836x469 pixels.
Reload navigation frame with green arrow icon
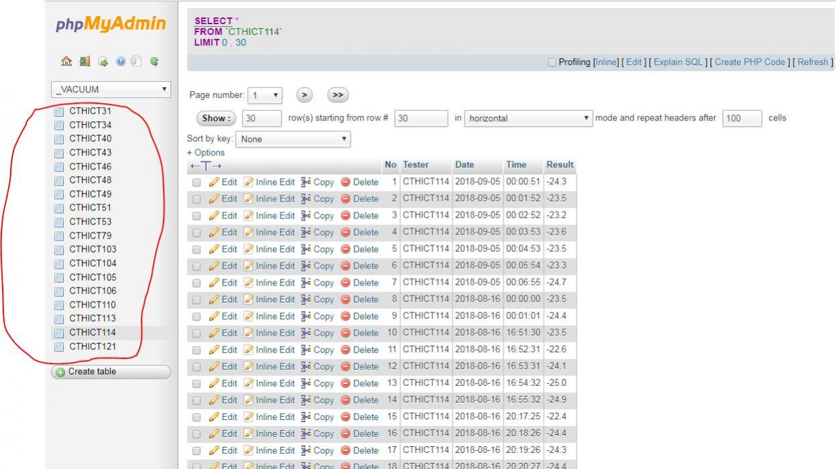click(154, 62)
